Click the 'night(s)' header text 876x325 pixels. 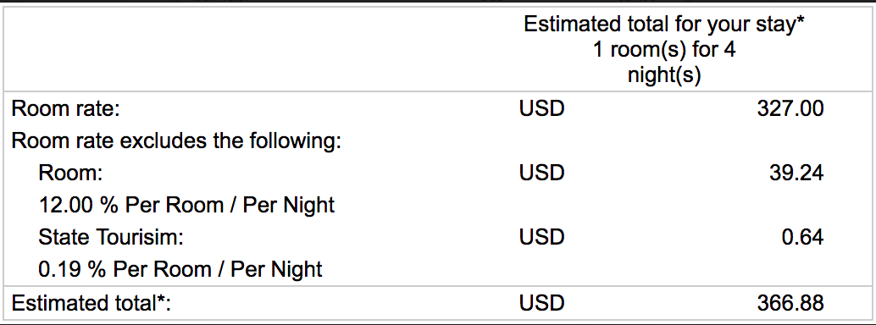point(664,74)
